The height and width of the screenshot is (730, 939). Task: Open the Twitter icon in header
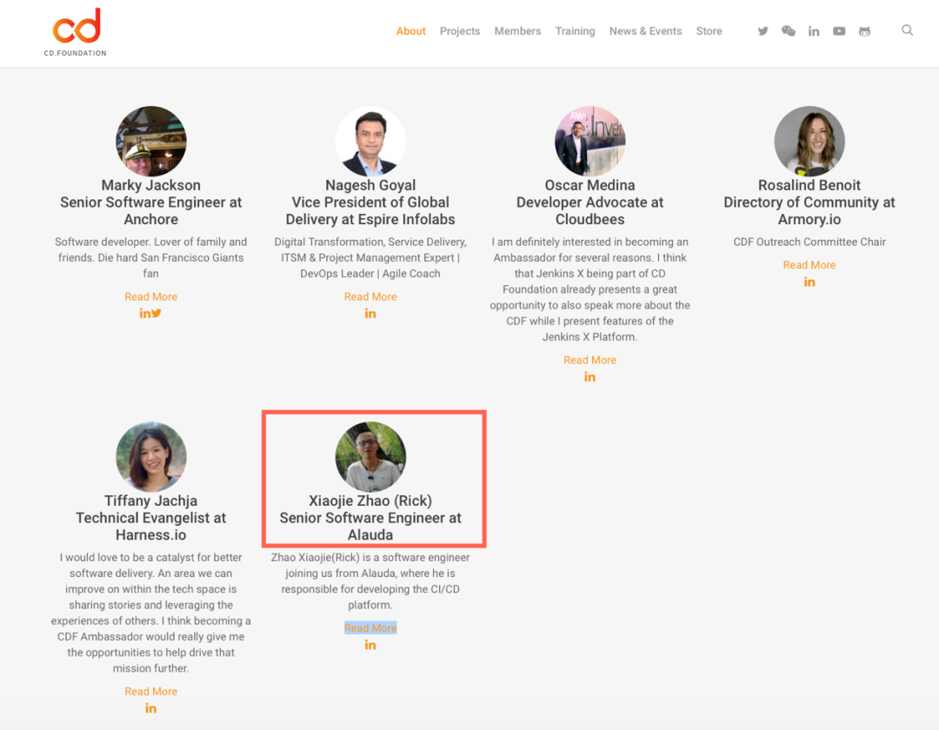(763, 31)
